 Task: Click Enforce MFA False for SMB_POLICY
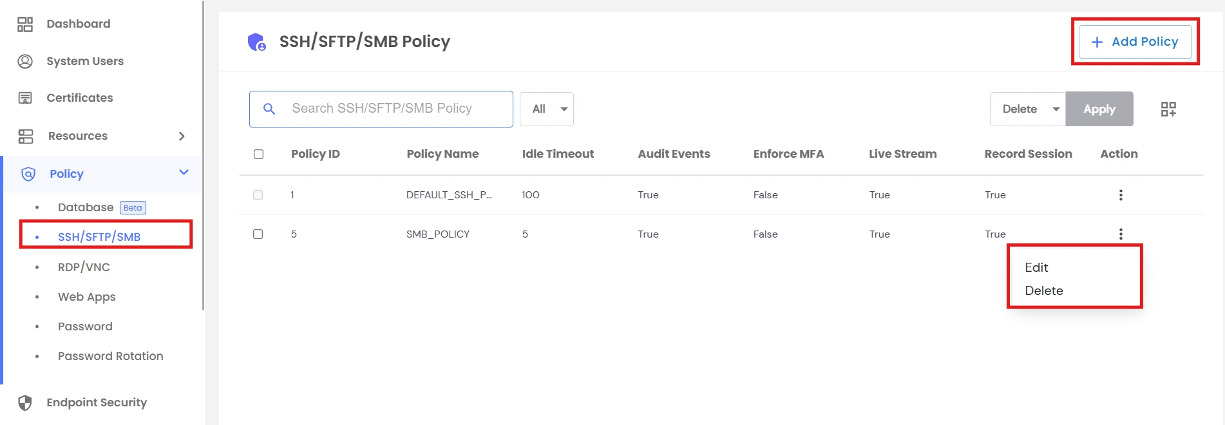click(x=766, y=234)
